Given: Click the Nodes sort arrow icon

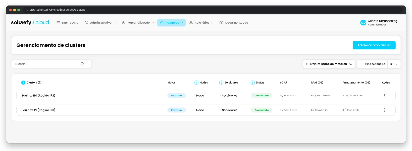Looking at the screenshot, I should coord(196,82).
